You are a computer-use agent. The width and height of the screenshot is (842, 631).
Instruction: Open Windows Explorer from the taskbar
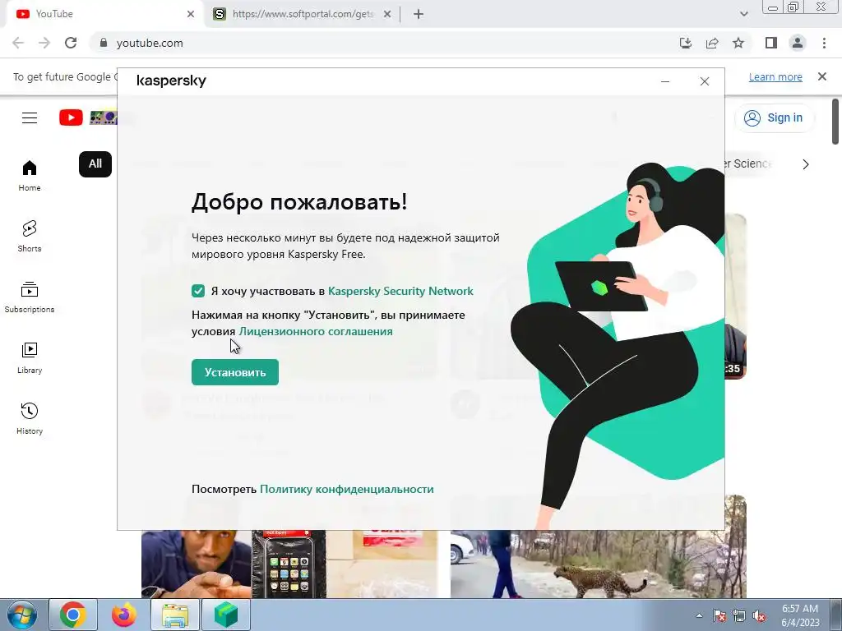click(x=175, y=615)
